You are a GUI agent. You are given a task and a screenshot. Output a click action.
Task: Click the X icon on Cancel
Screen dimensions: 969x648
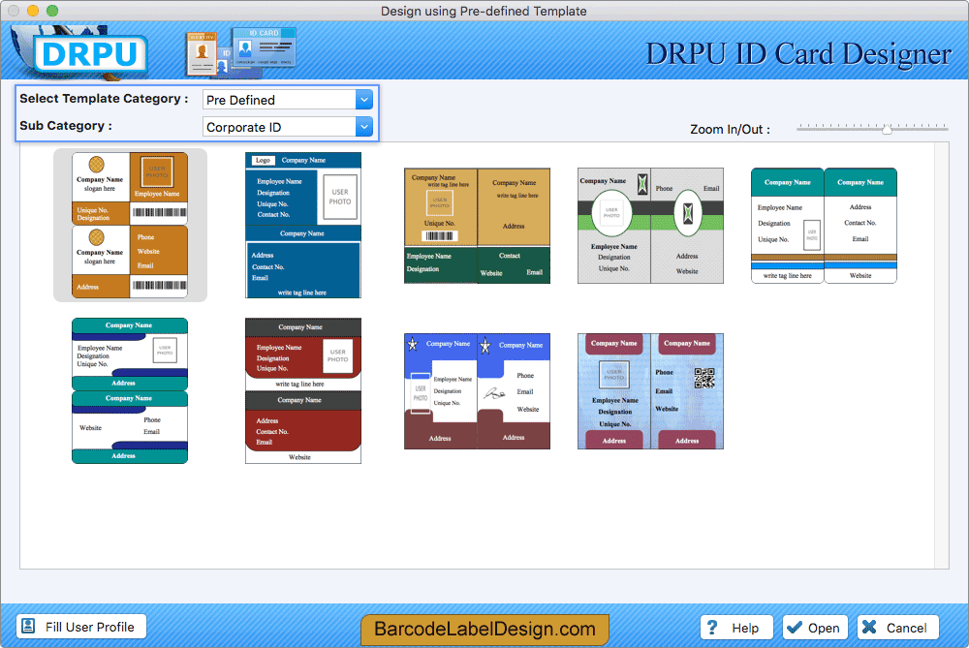tap(869, 628)
